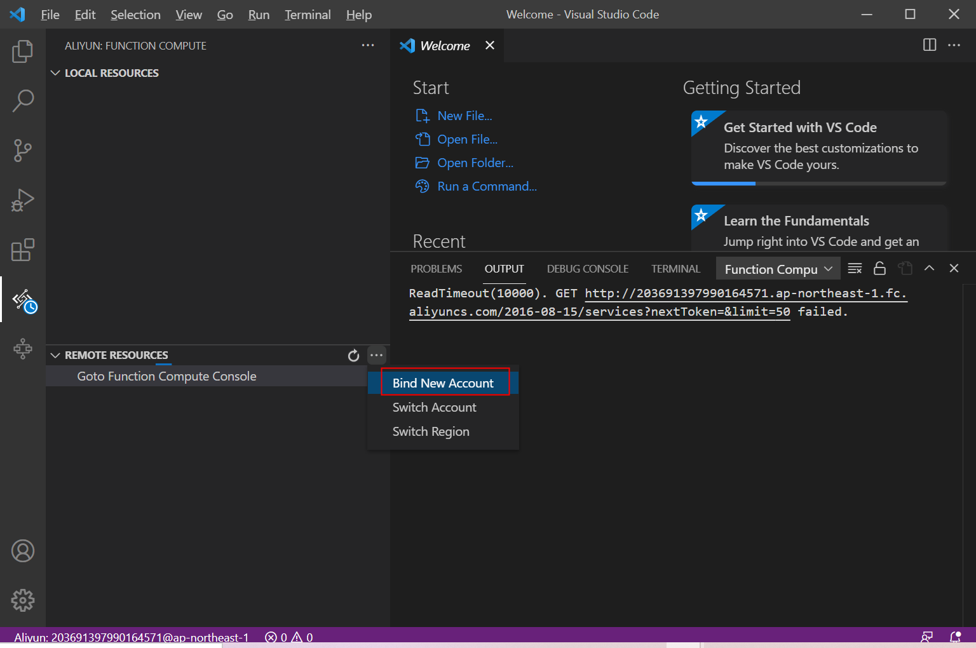This screenshot has width=976, height=648.
Task: Open the feedback icon in status bar
Action: [x=927, y=637]
